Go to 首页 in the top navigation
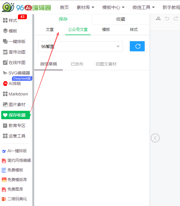This screenshot has width=180, height=206. coord(64,7)
